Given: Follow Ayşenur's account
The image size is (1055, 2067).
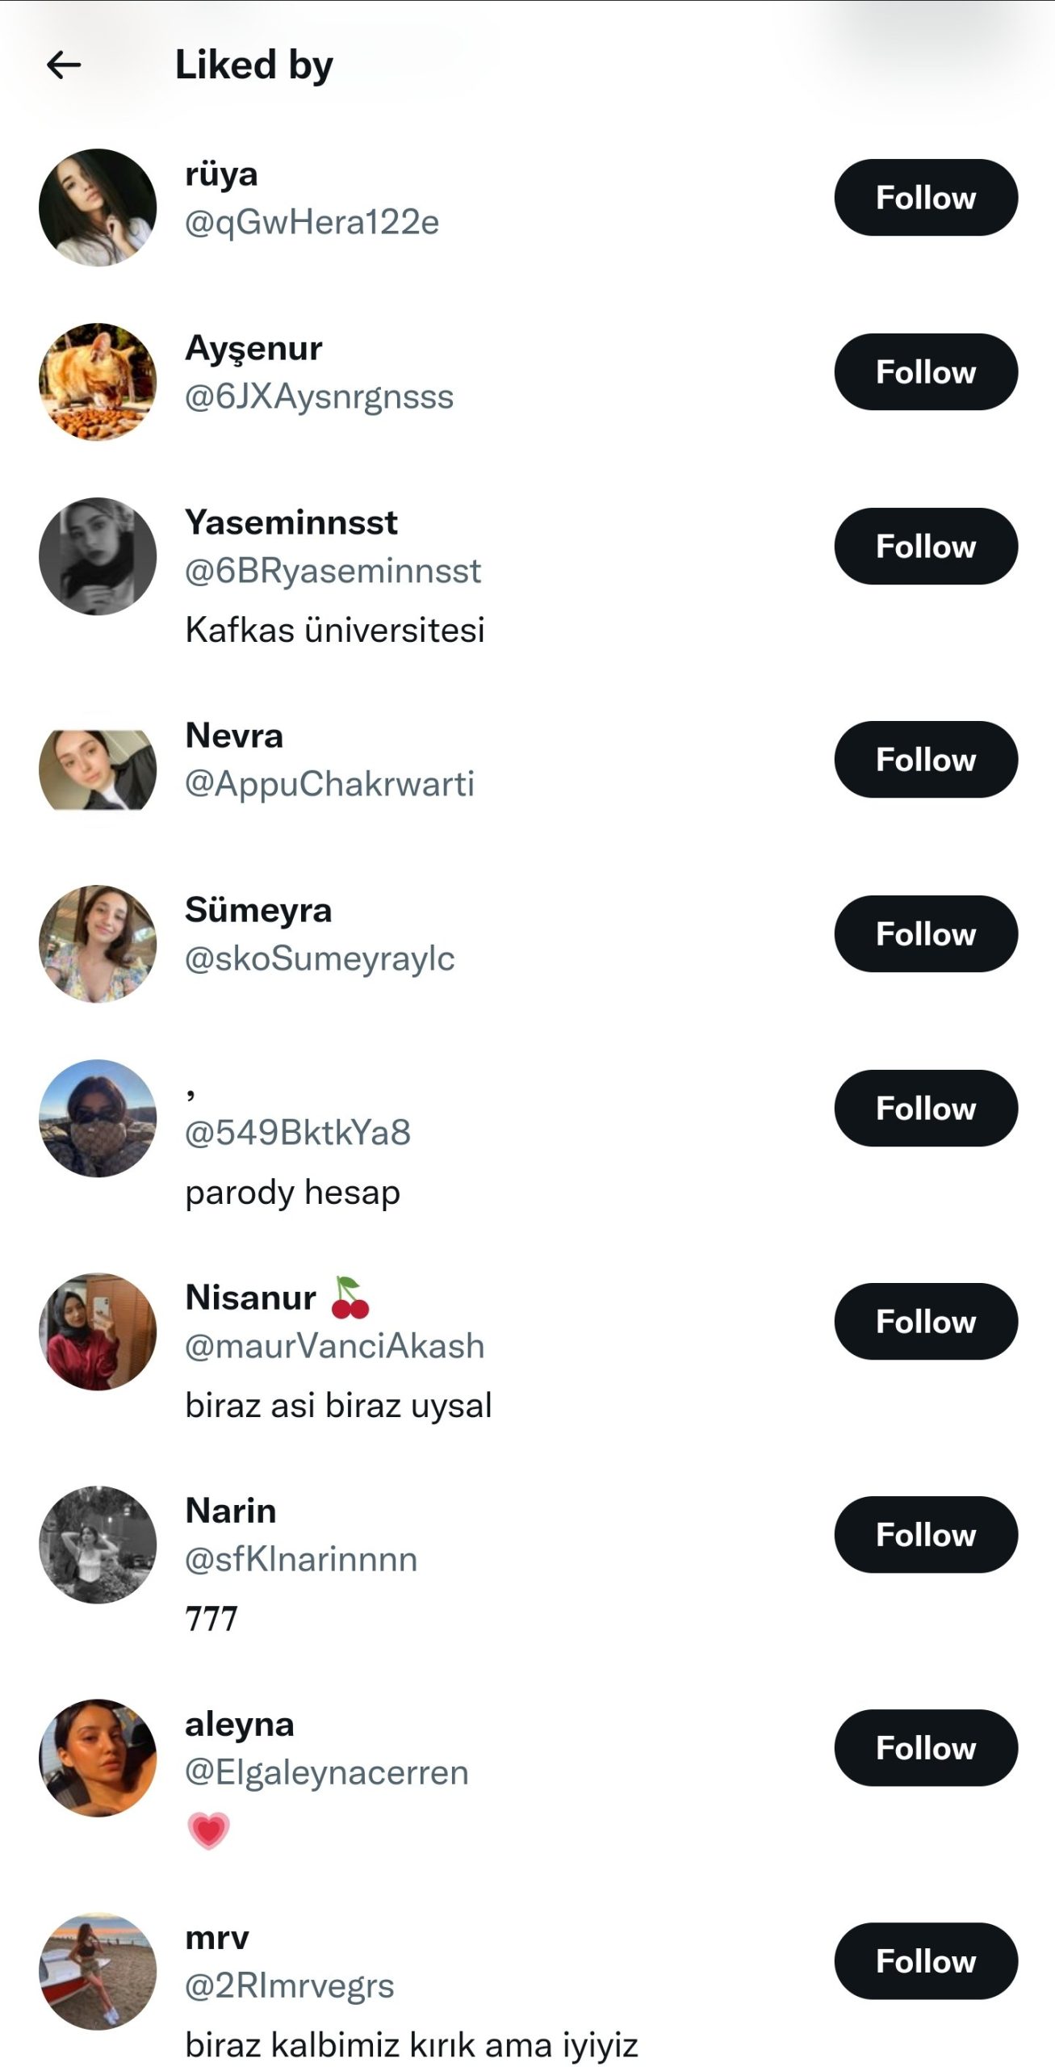Looking at the screenshot, I should [926, 372].
